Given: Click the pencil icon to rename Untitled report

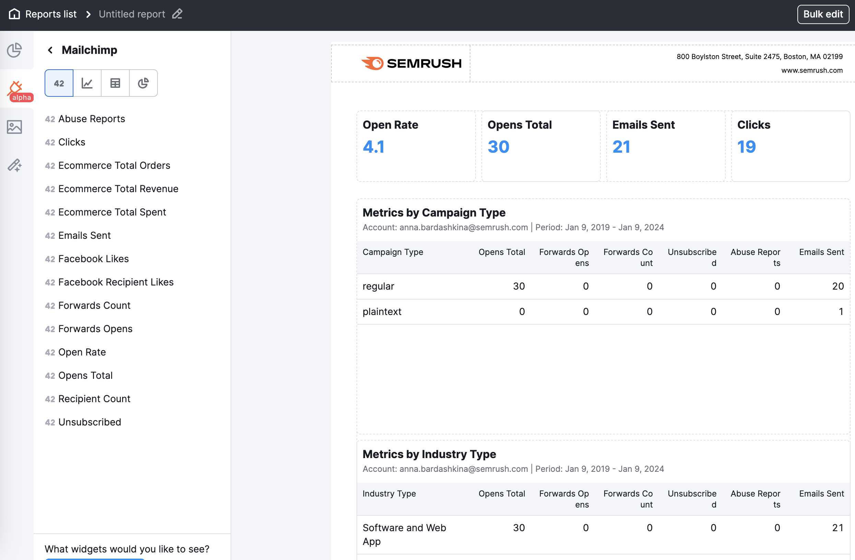Looking at the screenshot, I should tap(177, 14).
